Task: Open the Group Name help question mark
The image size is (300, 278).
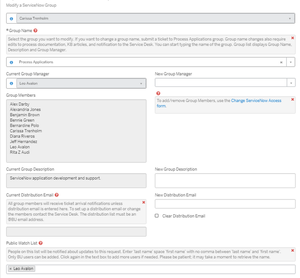Action: pos(35,30)
